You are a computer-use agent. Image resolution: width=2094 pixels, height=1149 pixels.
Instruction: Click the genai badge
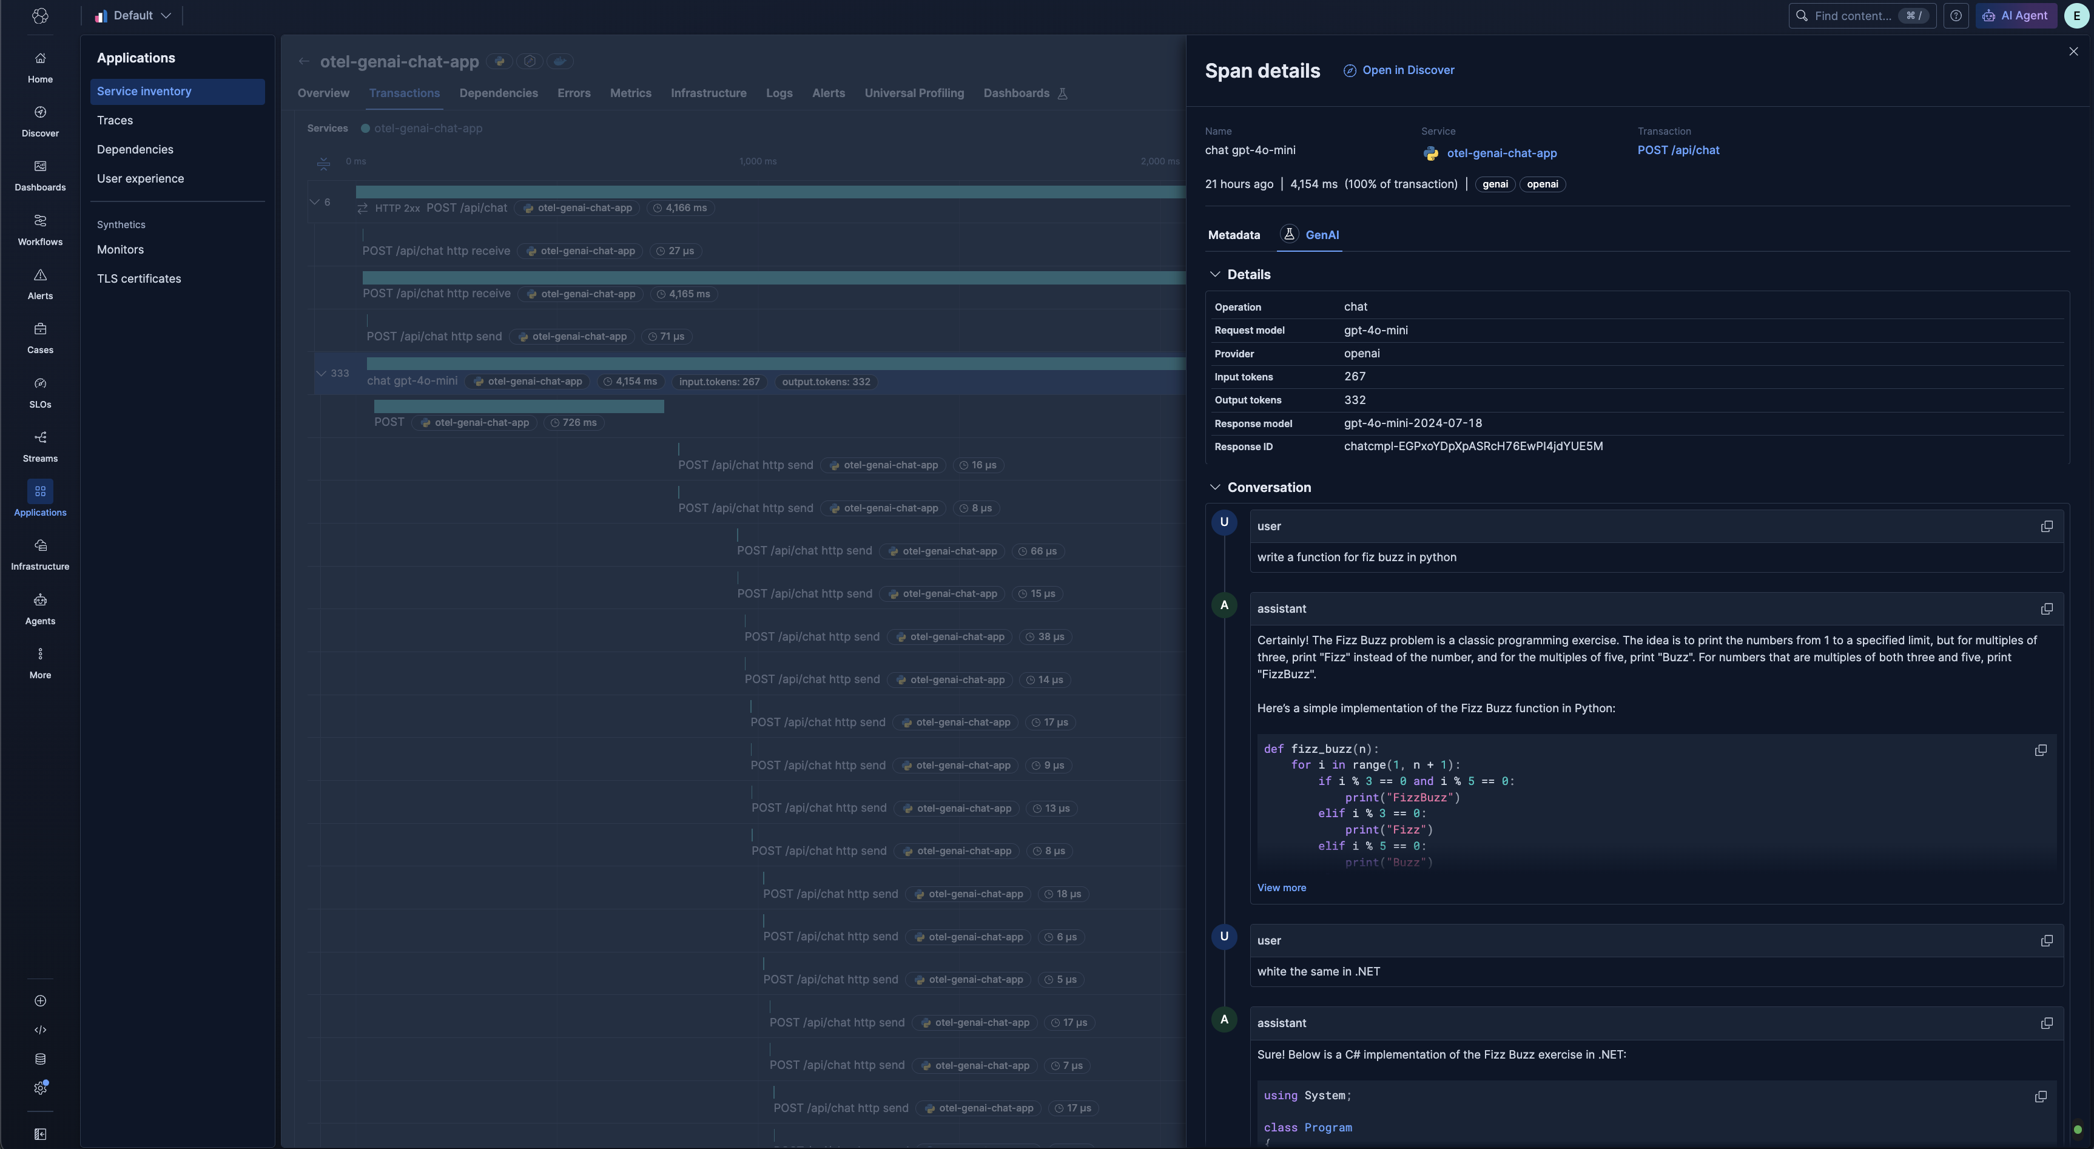(x=1495, y=184)
